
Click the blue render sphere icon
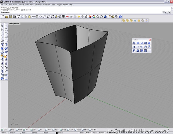coord(105,17)
